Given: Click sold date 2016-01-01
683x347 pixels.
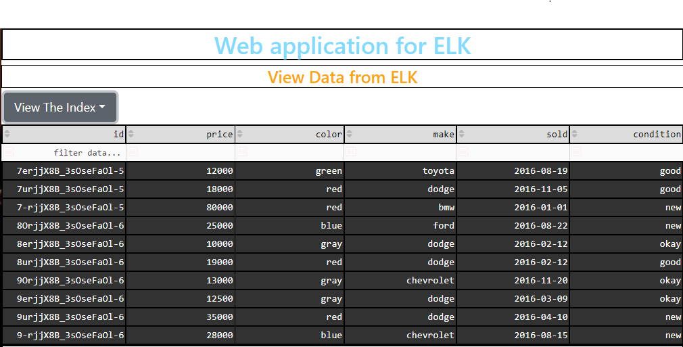Looking at the screenshot, I should click(x=513, y=208).
